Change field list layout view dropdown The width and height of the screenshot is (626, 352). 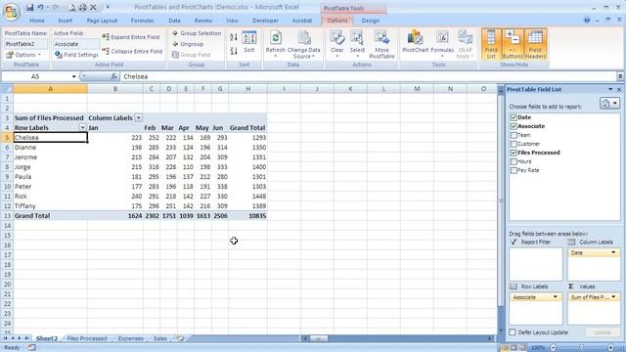click(609, 104)
